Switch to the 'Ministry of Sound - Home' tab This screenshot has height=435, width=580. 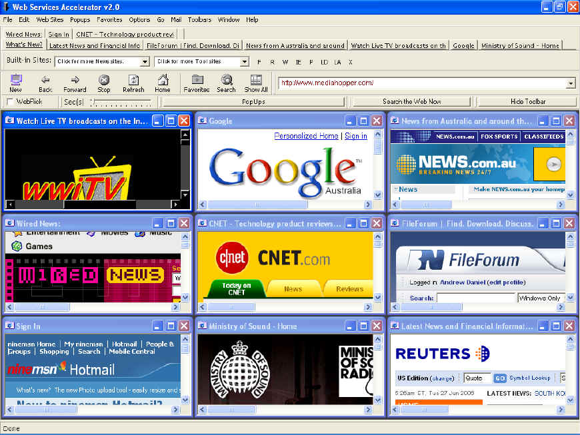(x=520, y=45)
